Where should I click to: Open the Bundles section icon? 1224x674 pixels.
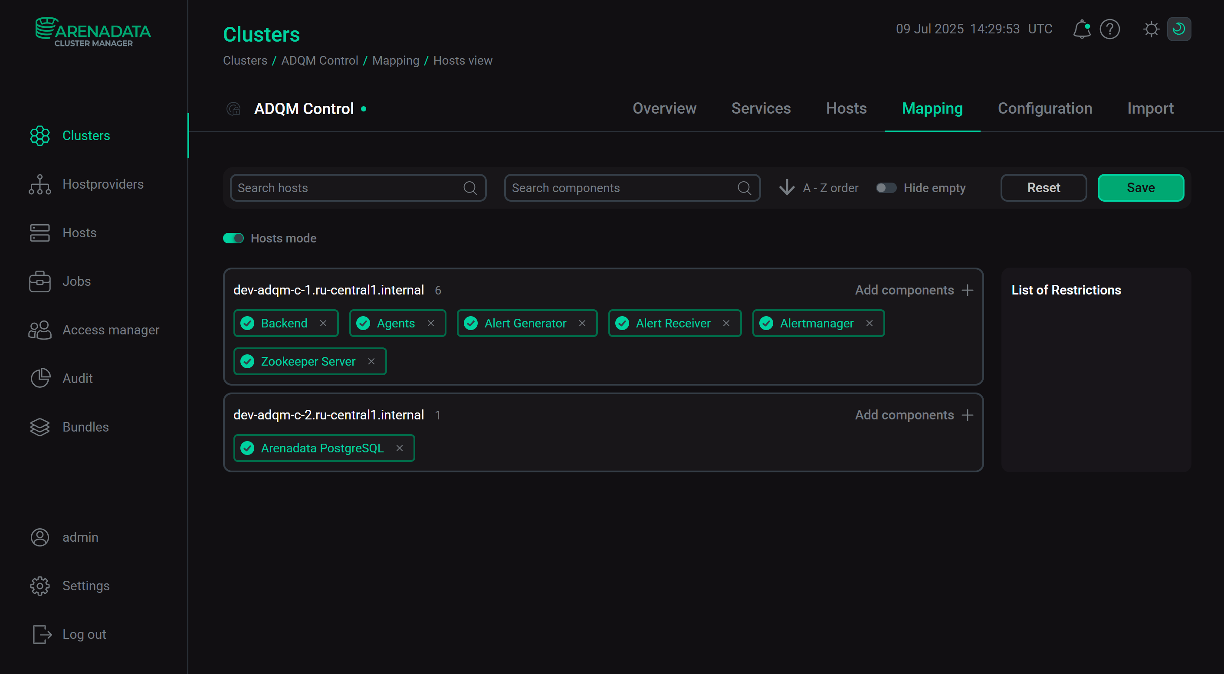coord(40,426)
